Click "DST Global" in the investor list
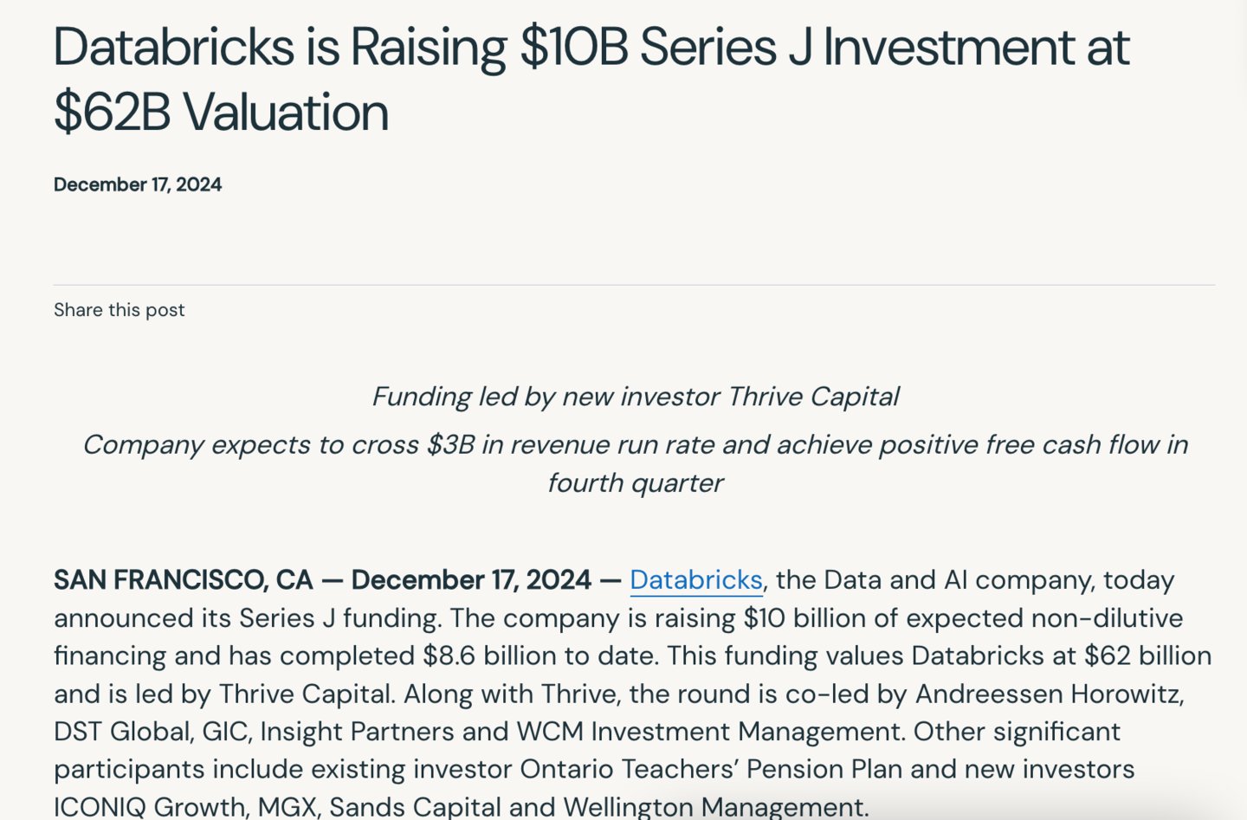 pyautogui.click(x=122, y=732)
